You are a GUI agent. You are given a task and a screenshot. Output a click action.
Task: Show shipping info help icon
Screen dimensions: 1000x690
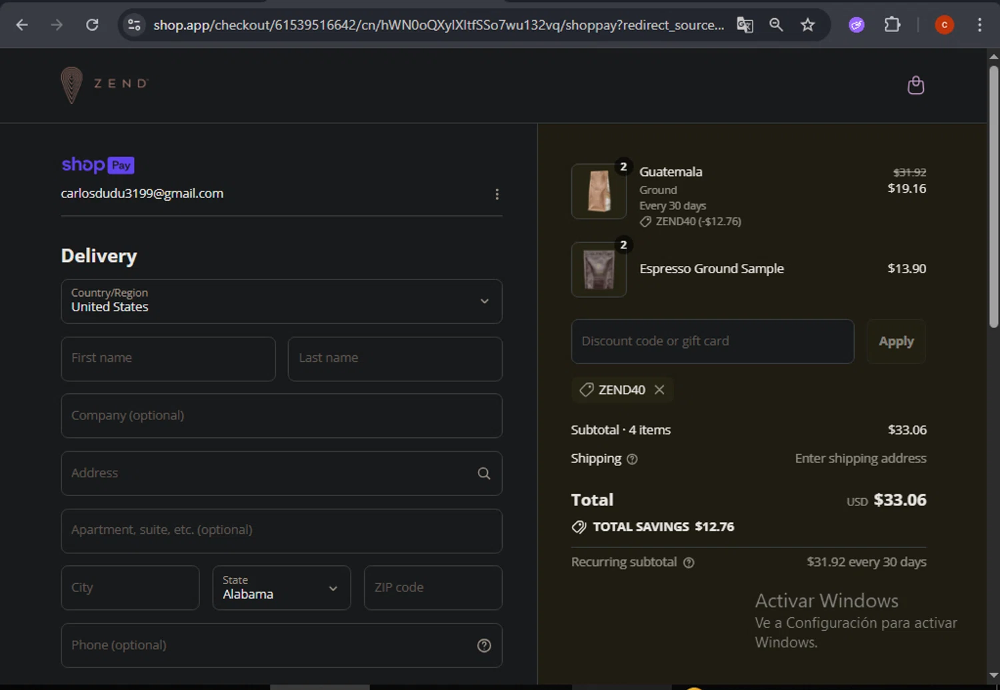click(632, 459)
